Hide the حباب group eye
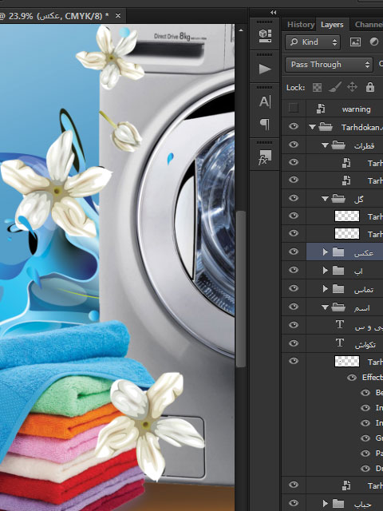 click(294, 503)
